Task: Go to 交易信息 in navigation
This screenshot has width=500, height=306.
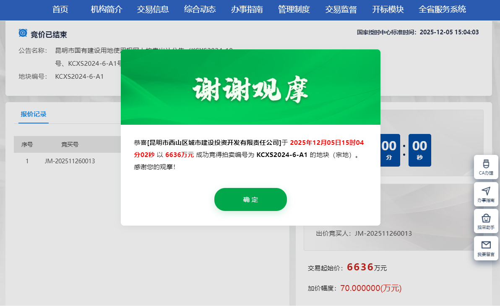Action: pyautogui.click(x=153, y=10)
